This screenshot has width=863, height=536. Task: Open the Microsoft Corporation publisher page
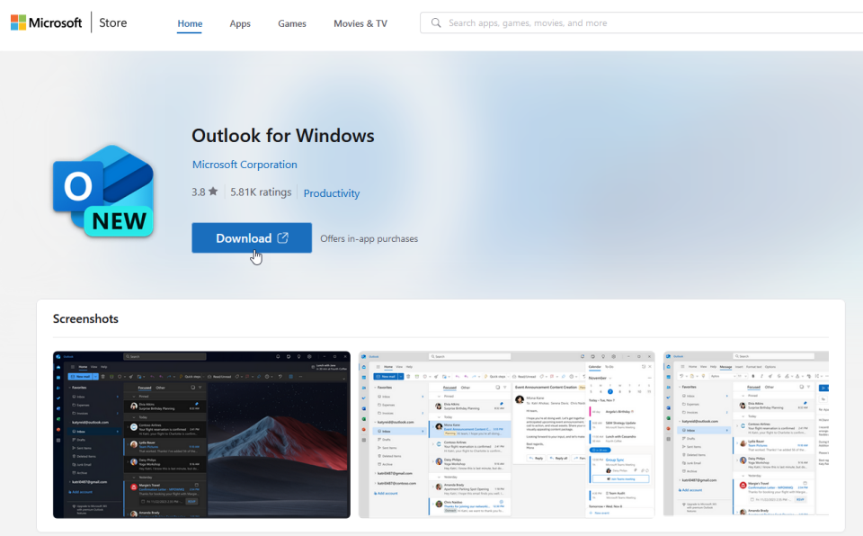point(245,165)
